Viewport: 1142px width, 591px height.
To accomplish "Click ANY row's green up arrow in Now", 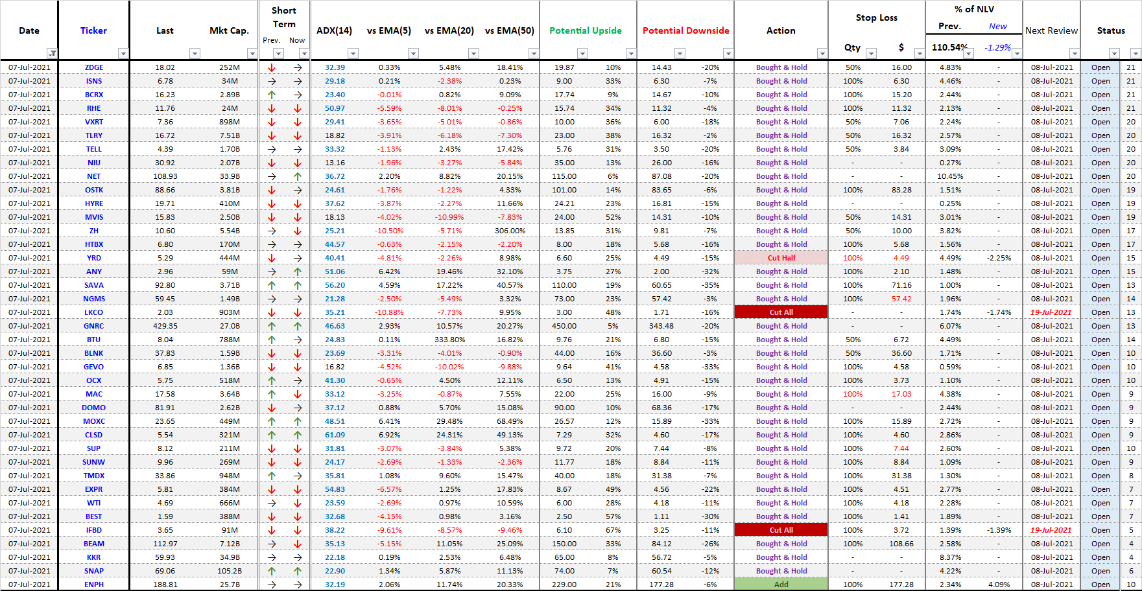I will point(298,272).
